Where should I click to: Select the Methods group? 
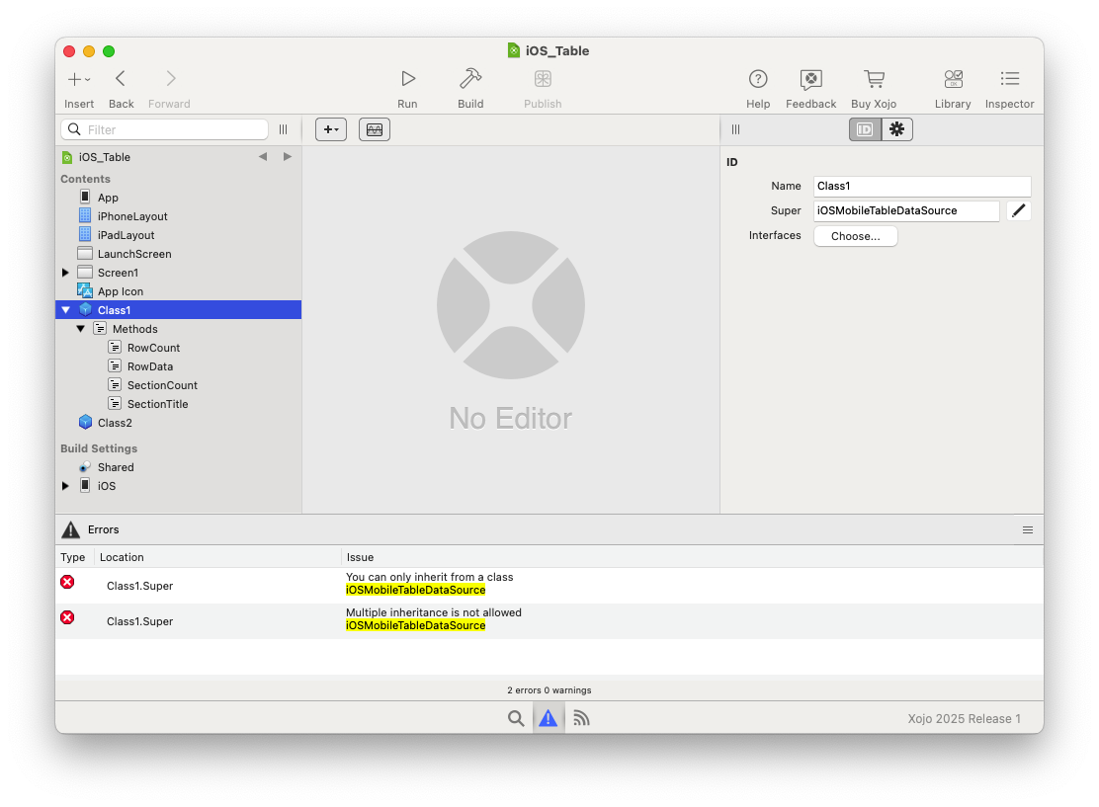click(x=134, y=329)
